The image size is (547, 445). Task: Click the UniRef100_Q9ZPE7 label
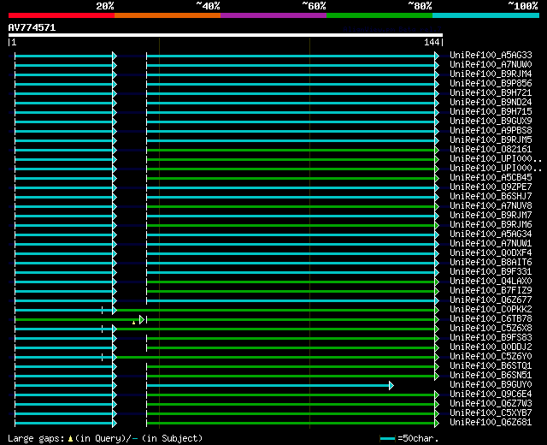(491, 187)
